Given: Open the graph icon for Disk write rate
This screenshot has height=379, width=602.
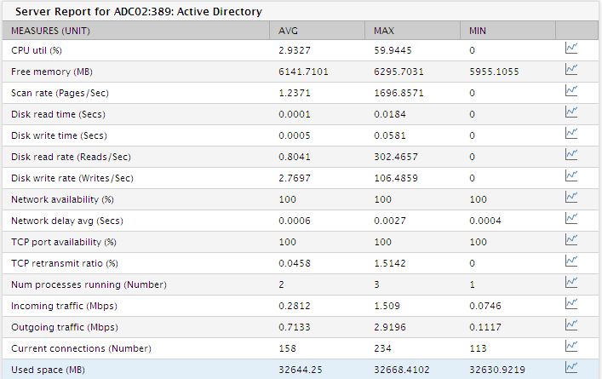Looking at the screenshot, I should [x=571, y=176].
